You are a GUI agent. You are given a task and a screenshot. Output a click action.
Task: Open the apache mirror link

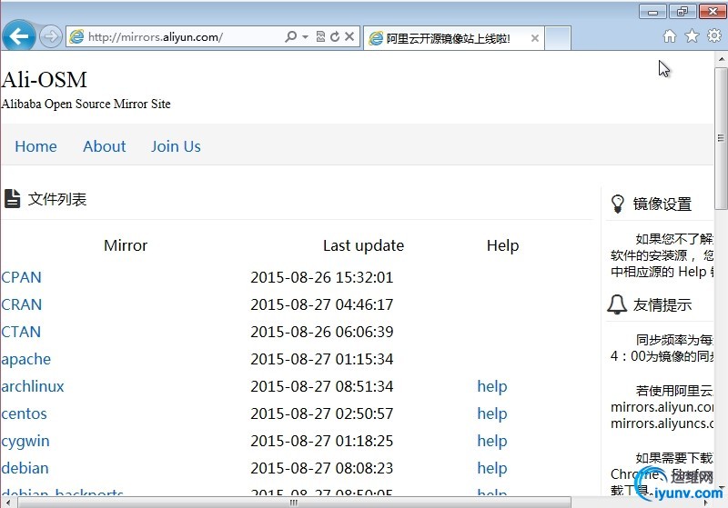(x=26, y=359)
